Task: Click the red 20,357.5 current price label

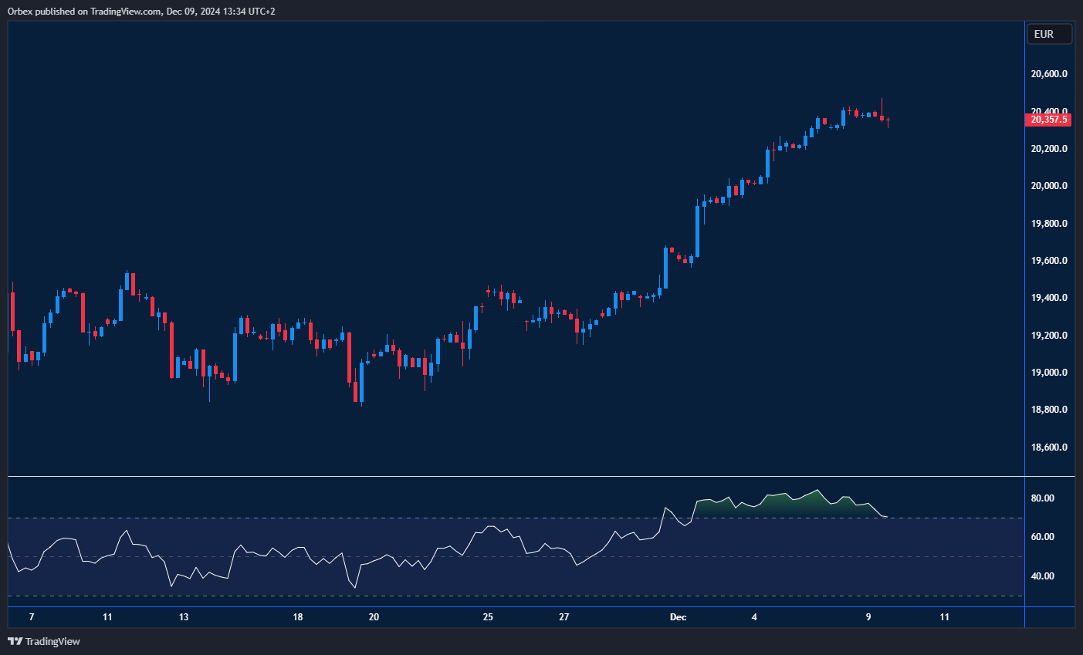Action: [1048, 120]
